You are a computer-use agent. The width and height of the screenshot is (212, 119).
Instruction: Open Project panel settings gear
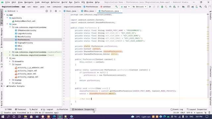click(56, 11)
